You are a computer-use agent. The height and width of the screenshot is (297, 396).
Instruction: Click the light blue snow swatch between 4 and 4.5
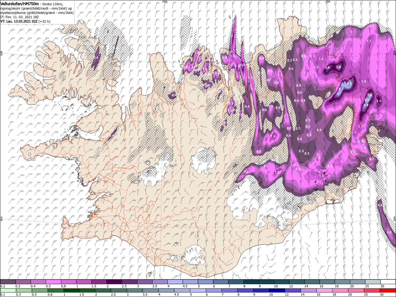tap(175, 282)
